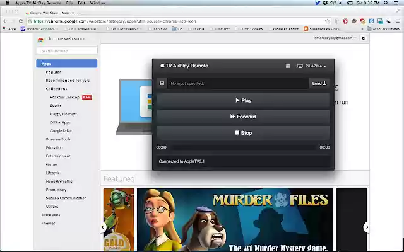Open the Other Bookmarks folder
404x252 pixels.
[383, 29]
